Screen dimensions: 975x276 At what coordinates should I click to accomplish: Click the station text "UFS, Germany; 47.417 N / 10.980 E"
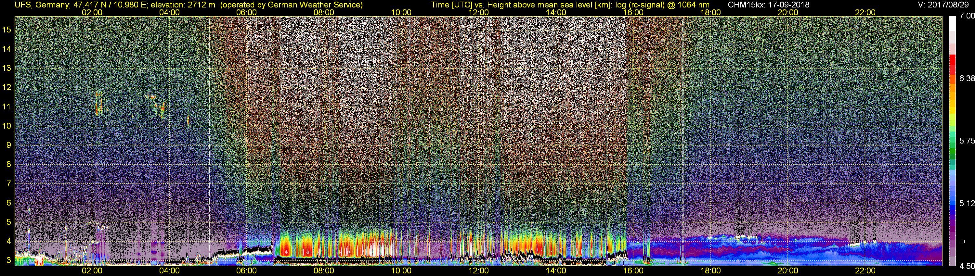(x=81, y=5)
